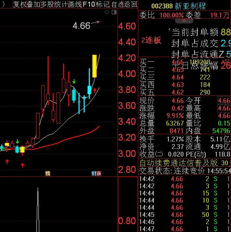Screen dimensions: 231x232
Task: Open F10 company information
Action: [x=89, y=4]
